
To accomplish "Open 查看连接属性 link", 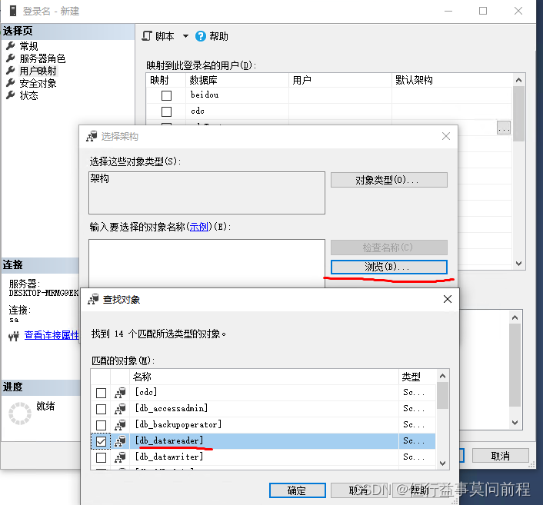I will coord(52,335).
